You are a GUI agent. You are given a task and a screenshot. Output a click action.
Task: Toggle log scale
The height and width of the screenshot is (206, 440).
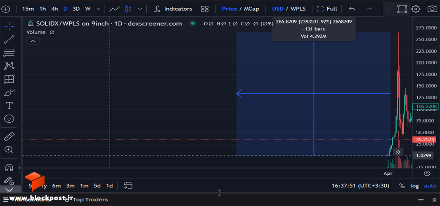tap(414, 185)
